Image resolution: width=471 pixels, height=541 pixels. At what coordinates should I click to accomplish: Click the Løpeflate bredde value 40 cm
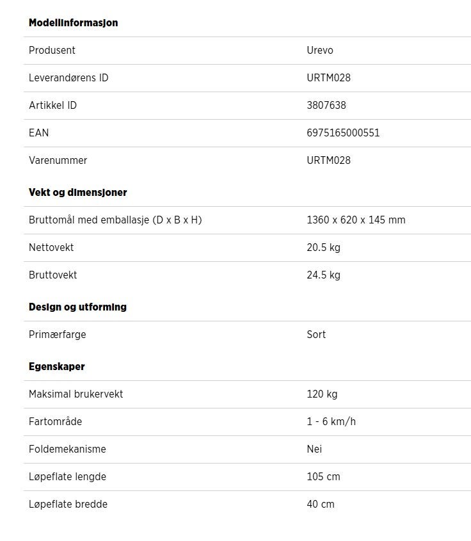[x=321, y=504]
